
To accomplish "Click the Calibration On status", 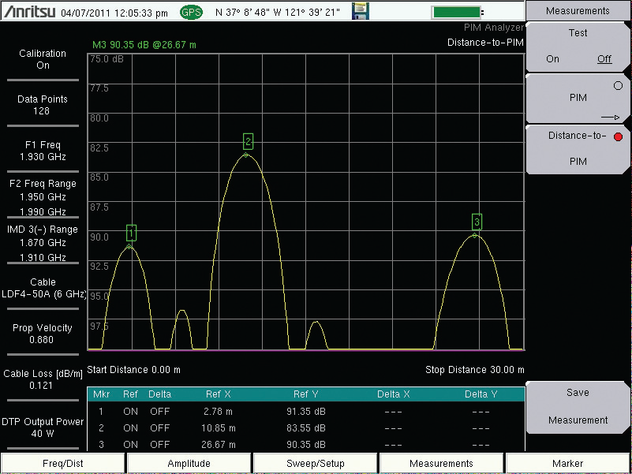I will [43, 60].
